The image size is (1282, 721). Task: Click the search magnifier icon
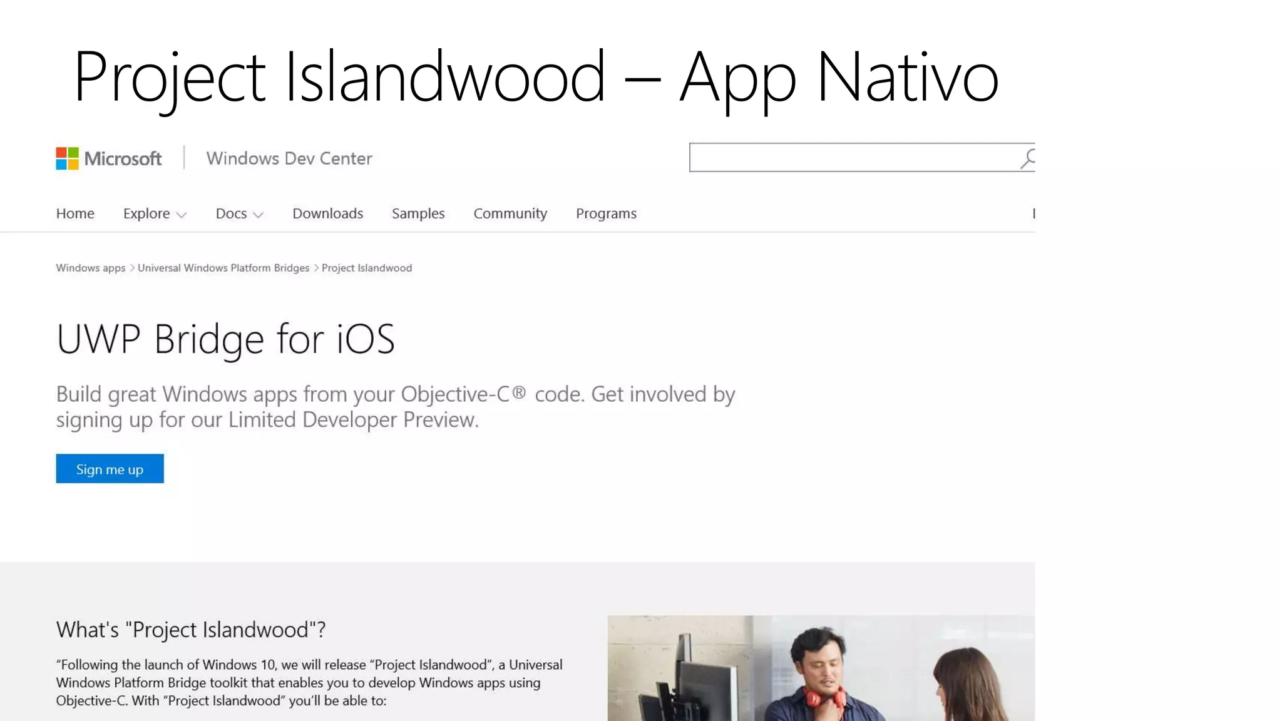tap(1027, 158)
